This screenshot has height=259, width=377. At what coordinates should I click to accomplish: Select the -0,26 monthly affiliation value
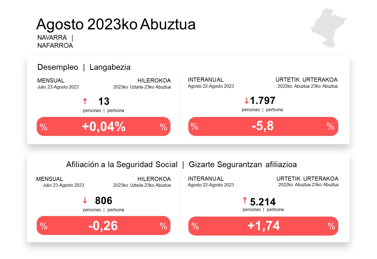(103, 226)
